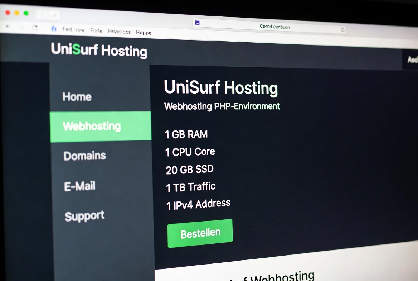
Task: Open the 'Heppe' bookmark
Action: (144, 33)
